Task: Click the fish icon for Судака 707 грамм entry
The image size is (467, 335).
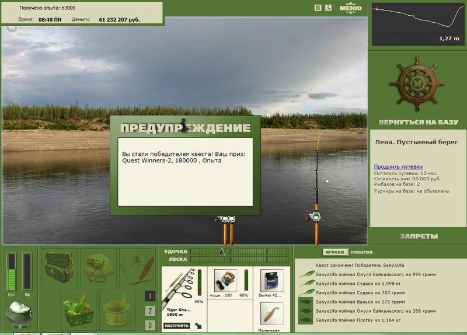Action: point(306,292)
